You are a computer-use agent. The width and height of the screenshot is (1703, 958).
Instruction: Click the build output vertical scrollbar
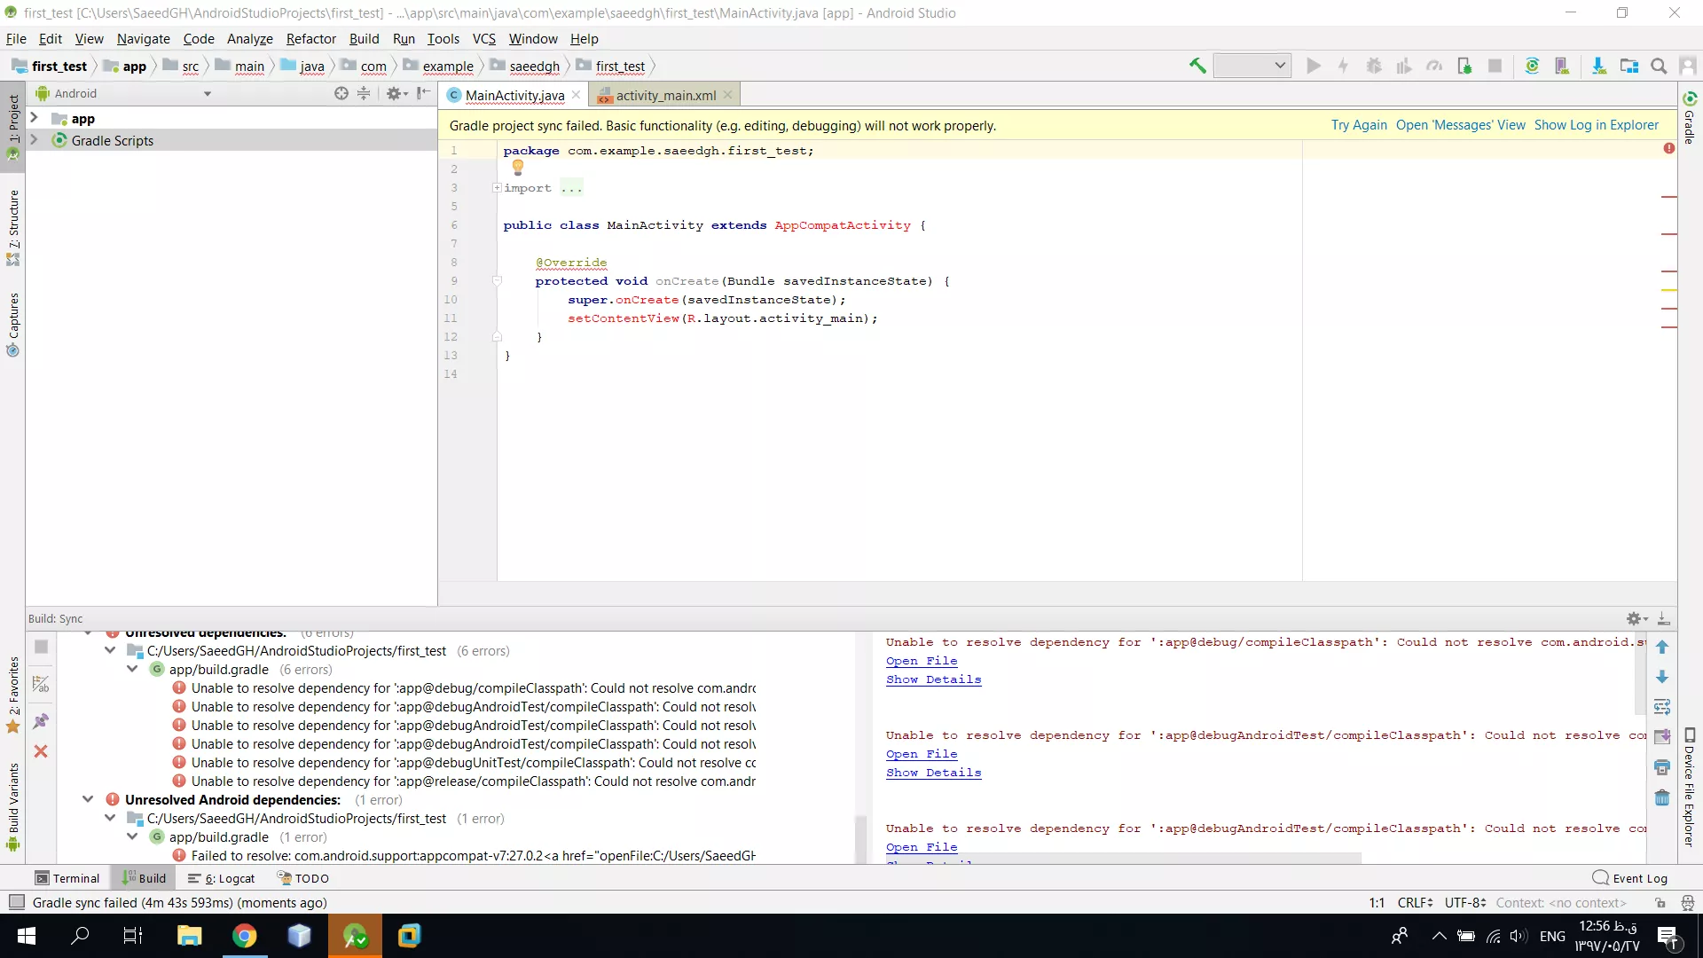point(1640,674)
